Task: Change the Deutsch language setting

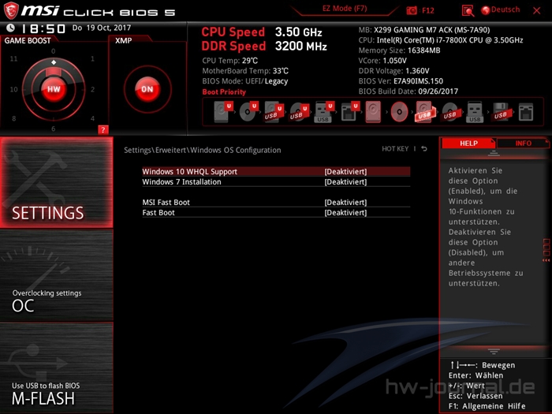Action: 505,9
